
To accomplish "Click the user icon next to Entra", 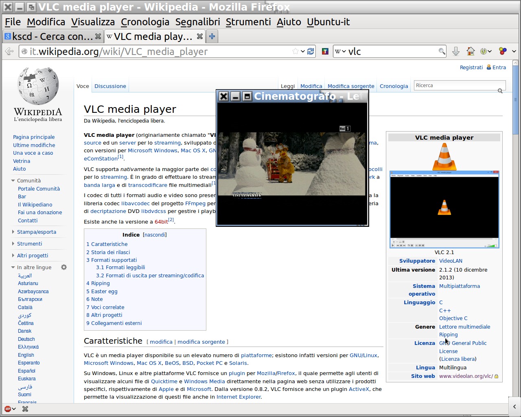I will (x=489, y=67).
